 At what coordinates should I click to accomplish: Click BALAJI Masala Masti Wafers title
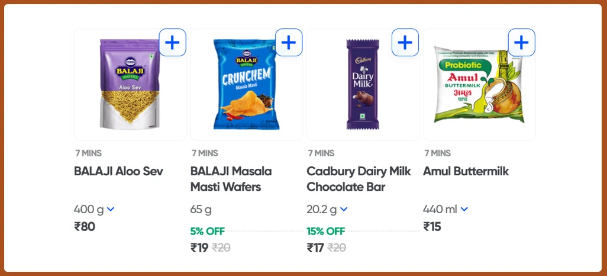point(231,179)
